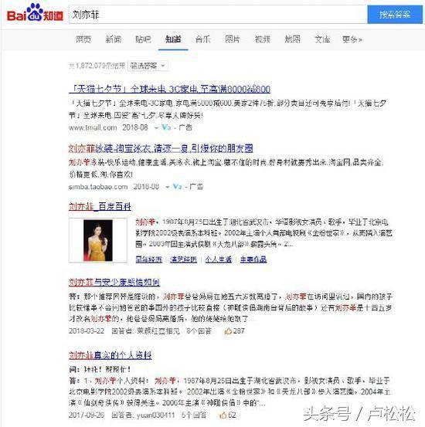Click the 演艺经历 sub-link
The height and width of the screenshot is (427, 425).
click(183, 259)
